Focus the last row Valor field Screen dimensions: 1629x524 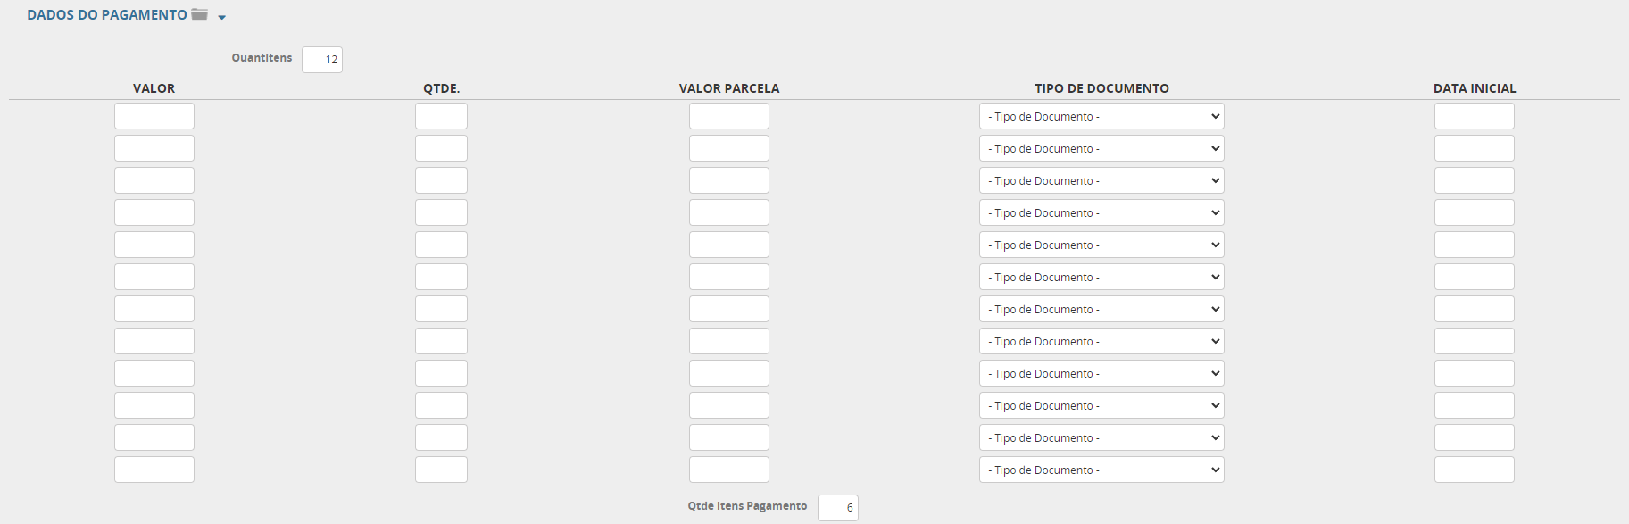[154, 470]
